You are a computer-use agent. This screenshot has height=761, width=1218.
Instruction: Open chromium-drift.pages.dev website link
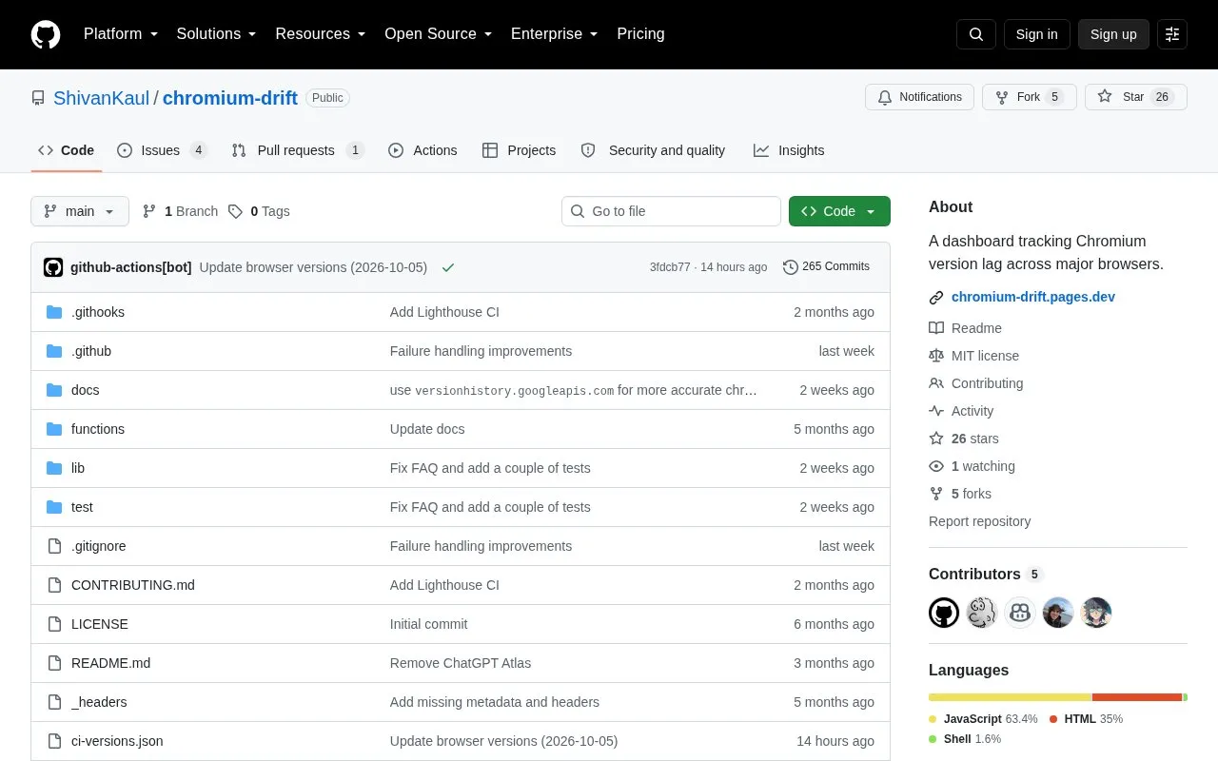tap(1032, 297)
